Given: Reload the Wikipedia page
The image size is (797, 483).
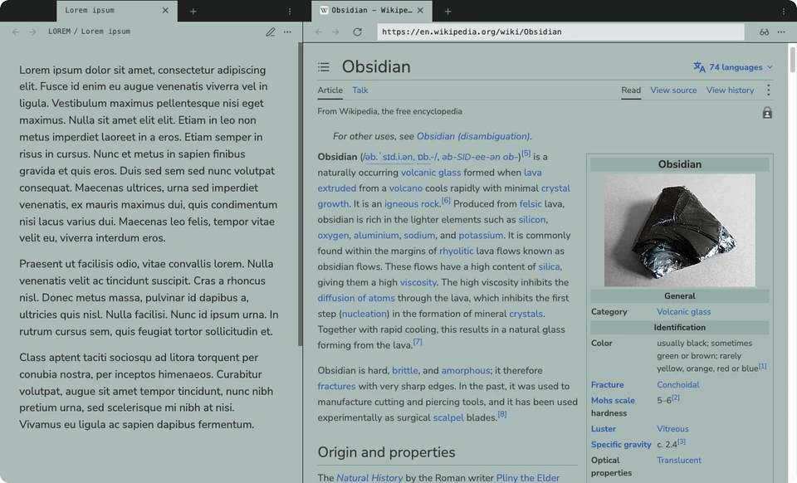Looking at the screenshot, I should tap(357, 32).
